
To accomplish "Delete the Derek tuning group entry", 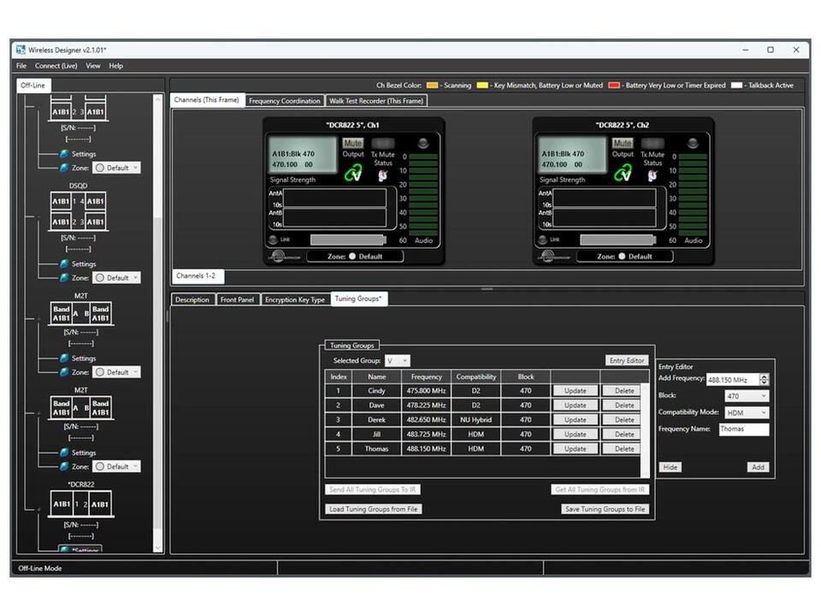I will pyautogui.click(x=624, y=420).
